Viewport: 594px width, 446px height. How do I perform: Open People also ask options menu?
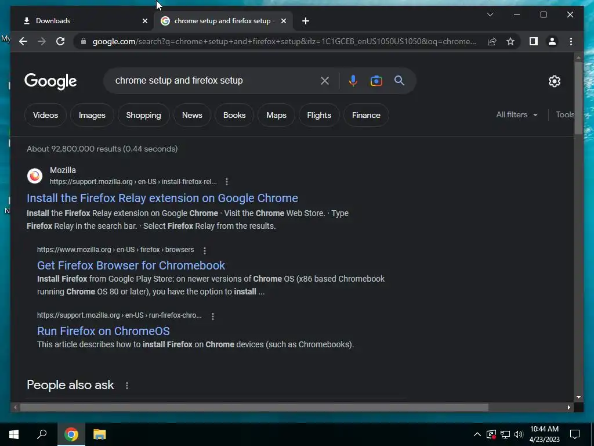coord(127,386)
